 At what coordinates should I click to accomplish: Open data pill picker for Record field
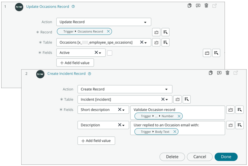[x=165, y=32]
